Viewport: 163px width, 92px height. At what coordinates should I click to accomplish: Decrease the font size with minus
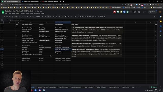45,17
